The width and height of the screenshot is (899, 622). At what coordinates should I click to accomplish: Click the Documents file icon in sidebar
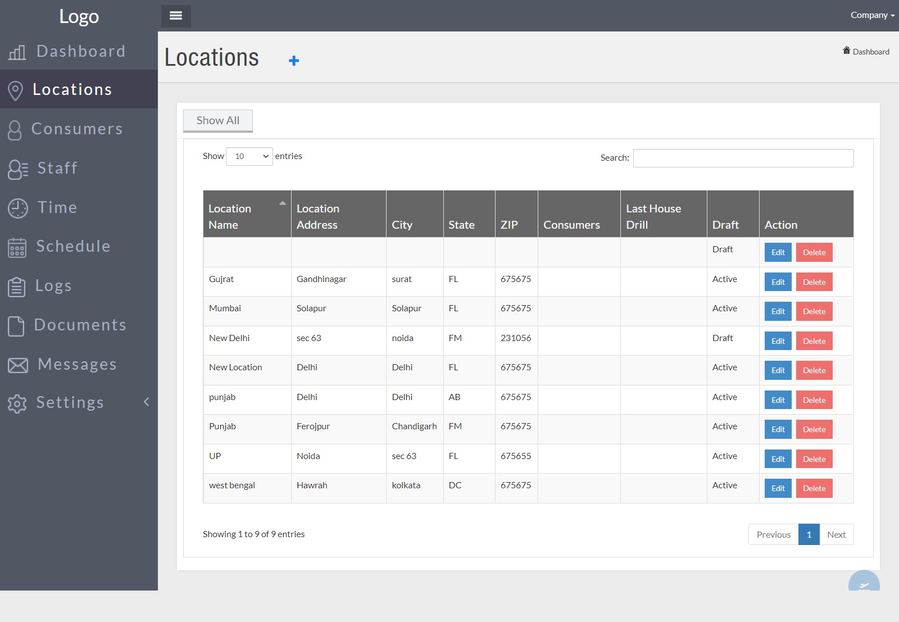(16, 326)
